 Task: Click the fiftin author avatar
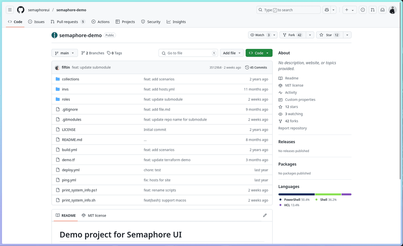click(57, 67)
